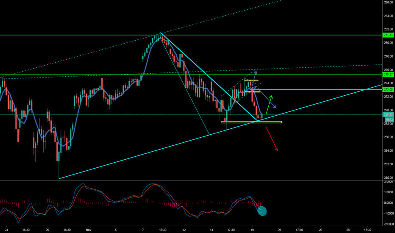
Task: Select the 260.00 price axis label
Action: coord(389,178)
